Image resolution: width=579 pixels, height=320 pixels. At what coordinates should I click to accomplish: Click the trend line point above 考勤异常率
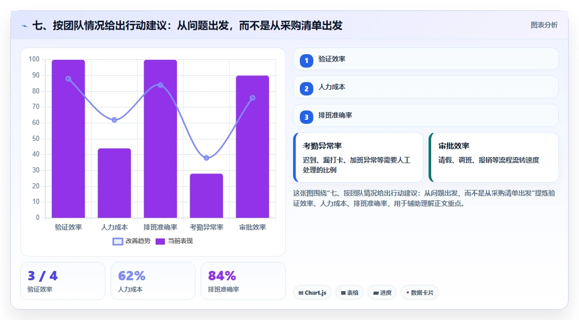click(206, 158)
